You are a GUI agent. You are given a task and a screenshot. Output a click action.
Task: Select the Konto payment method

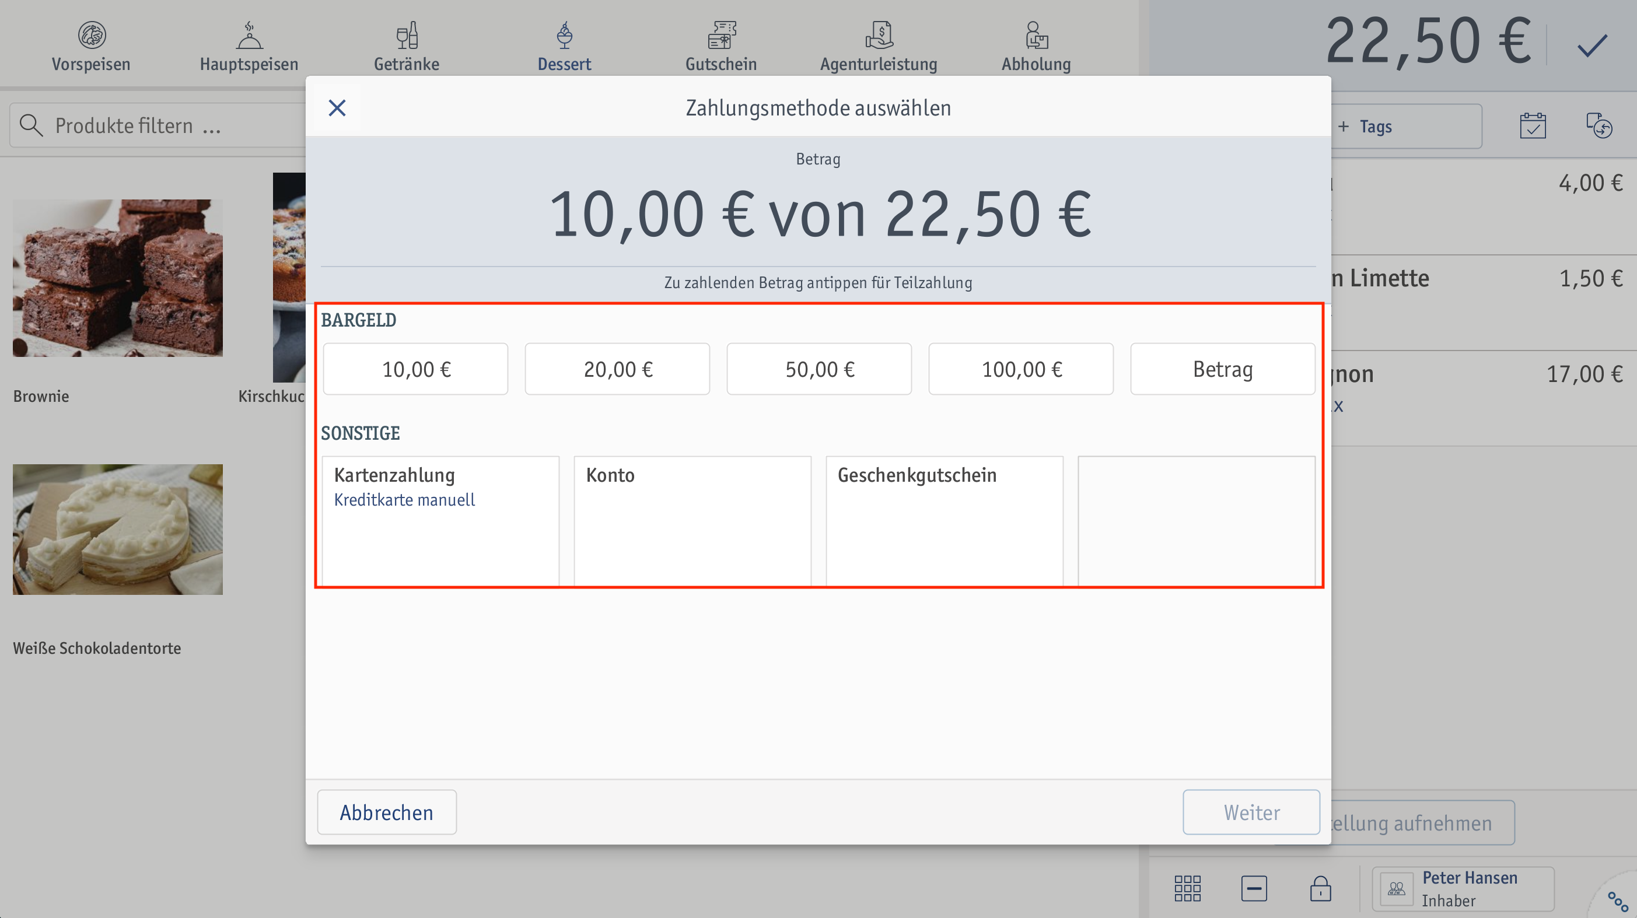(x=692, y=521)
